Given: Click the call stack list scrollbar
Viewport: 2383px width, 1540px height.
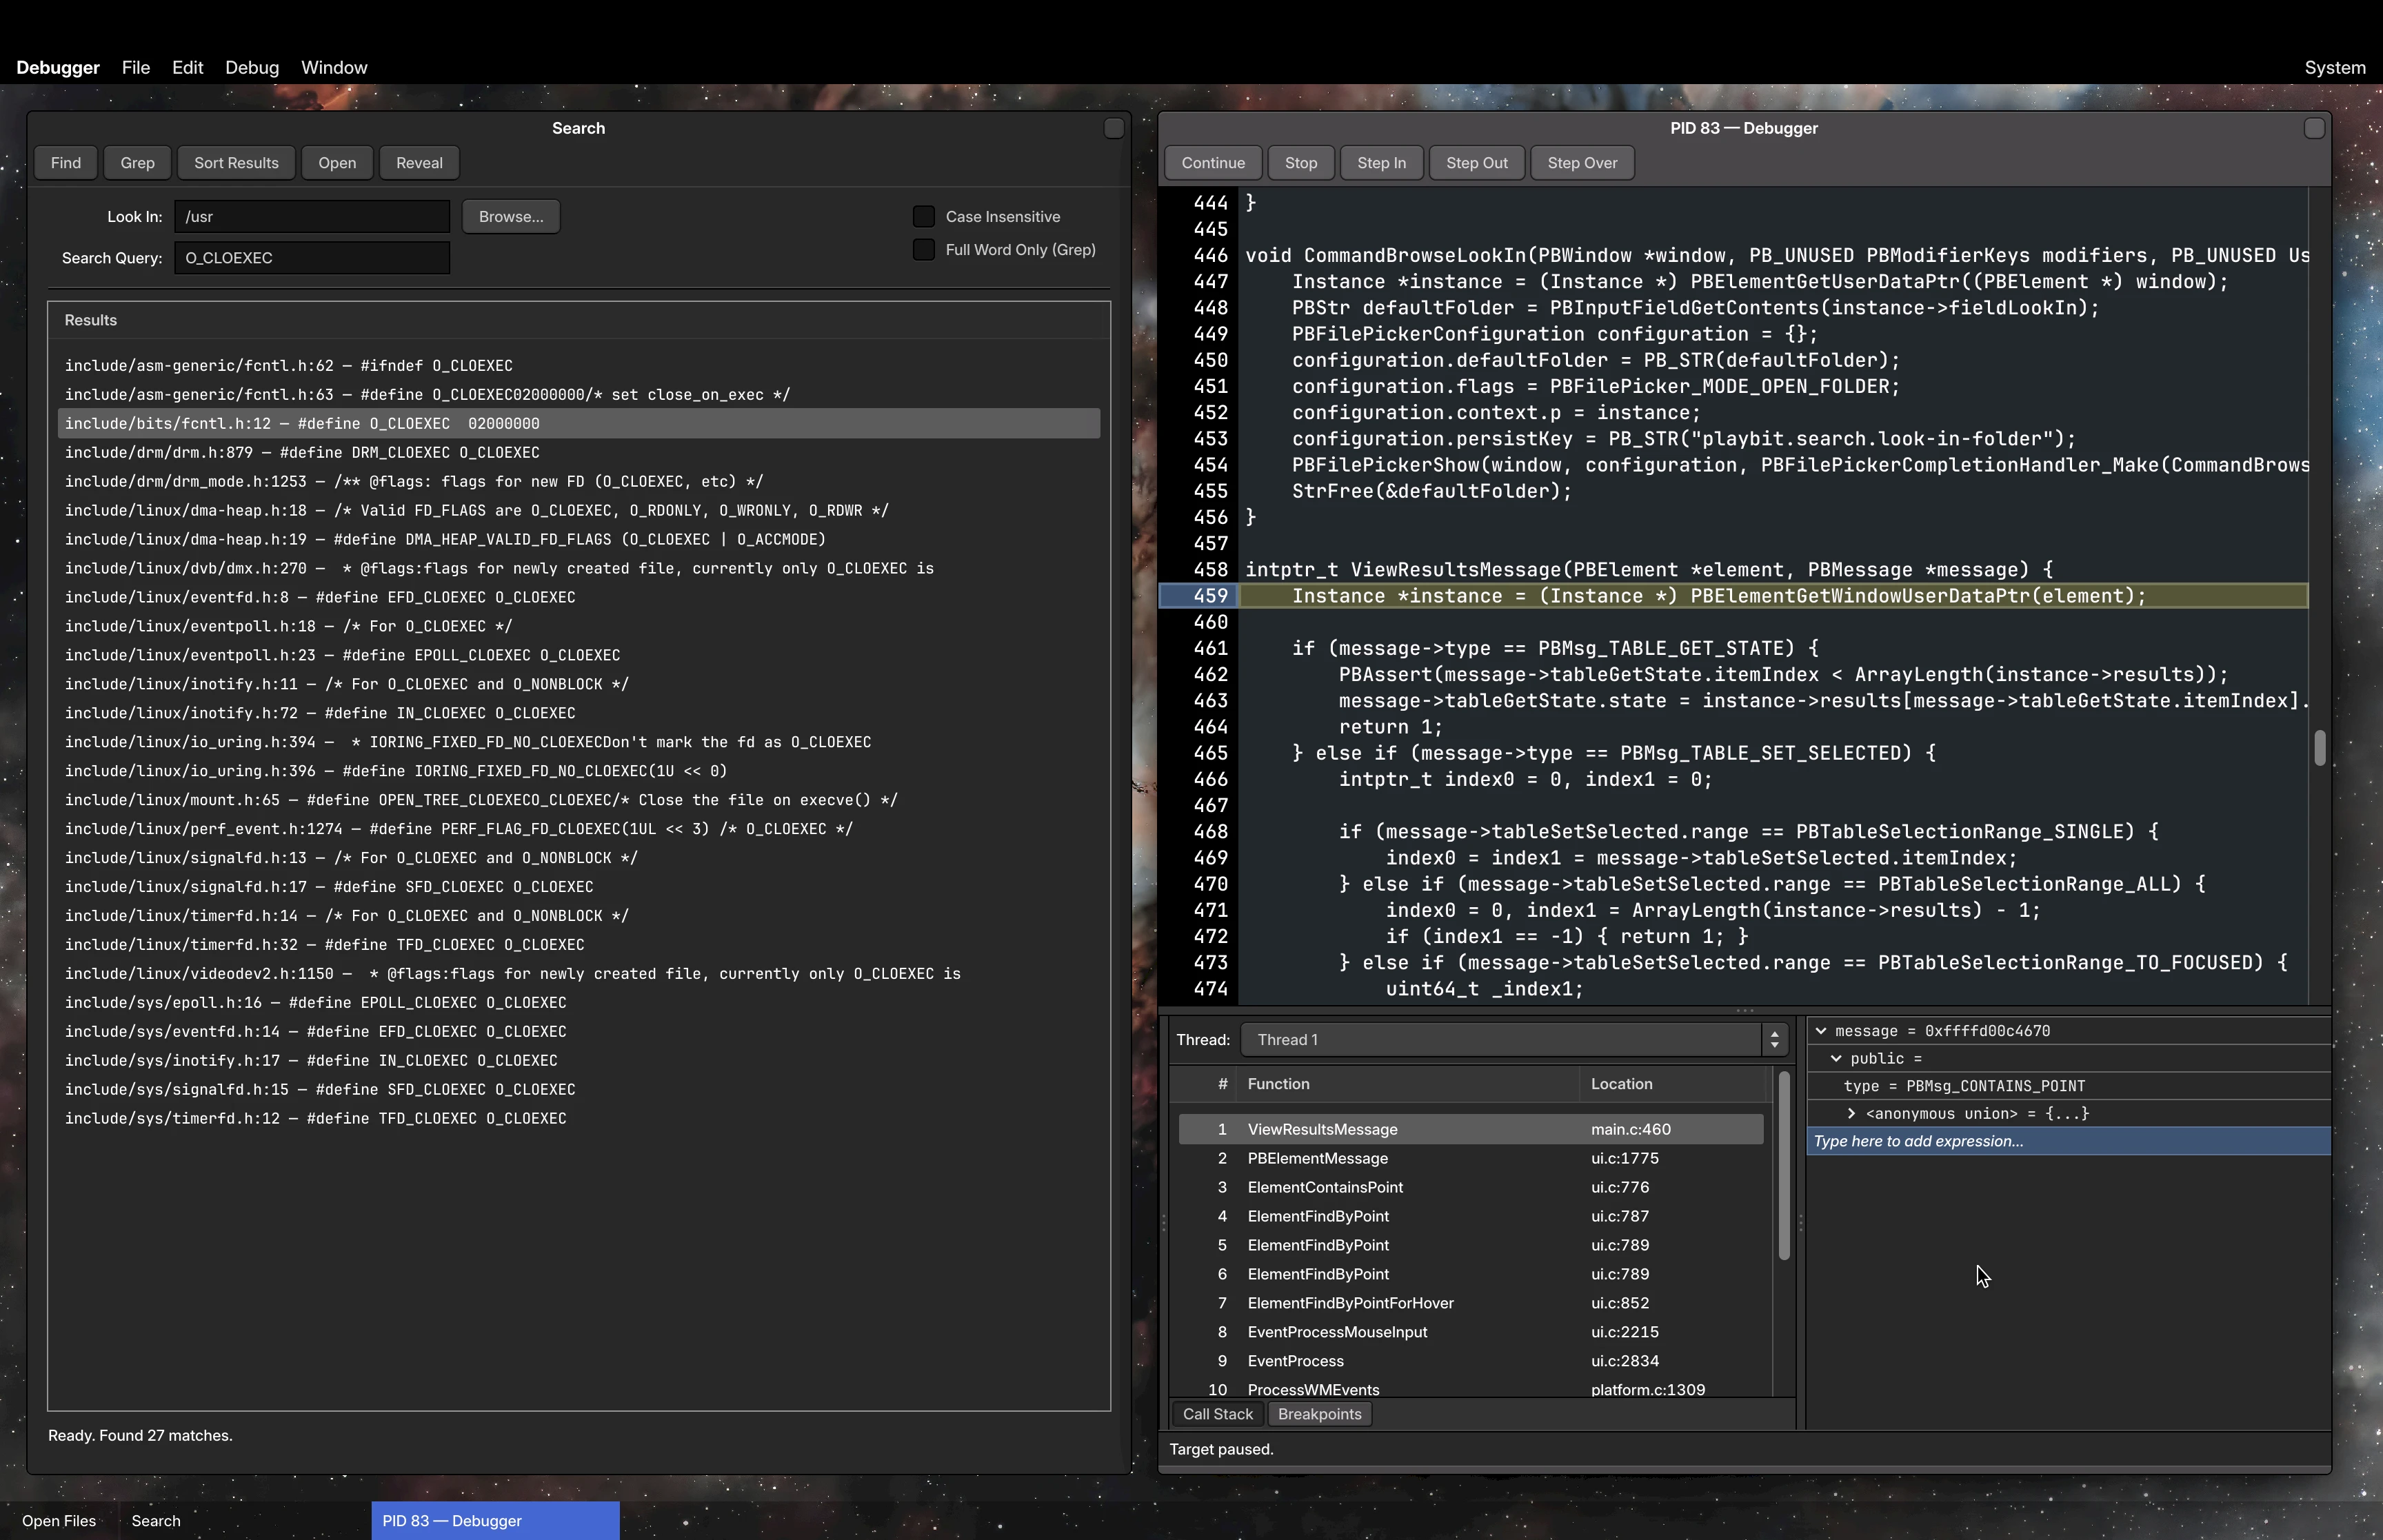Looking at the screenshot, I should pos(1783,1166).
